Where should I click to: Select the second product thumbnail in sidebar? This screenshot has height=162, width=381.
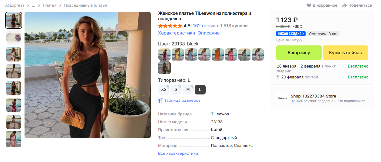(x=14, y=37)
